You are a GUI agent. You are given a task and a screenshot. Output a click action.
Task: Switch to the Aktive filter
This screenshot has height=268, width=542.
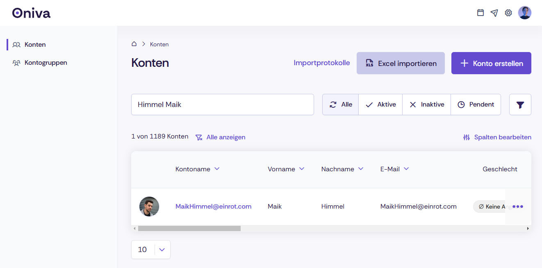(x=380, y=104)
